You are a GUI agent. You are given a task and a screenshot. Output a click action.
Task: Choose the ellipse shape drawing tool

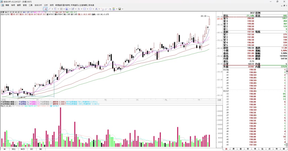coord(90,9)
